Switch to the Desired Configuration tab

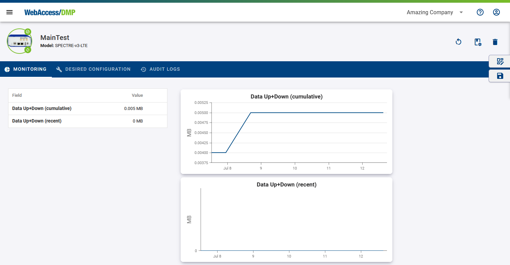tap(93, 69)
